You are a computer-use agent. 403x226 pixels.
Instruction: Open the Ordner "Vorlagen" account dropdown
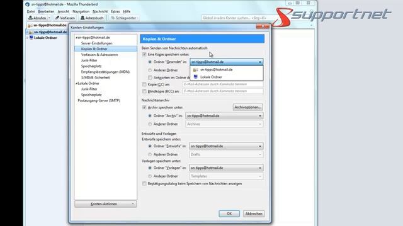click(226, 168)
